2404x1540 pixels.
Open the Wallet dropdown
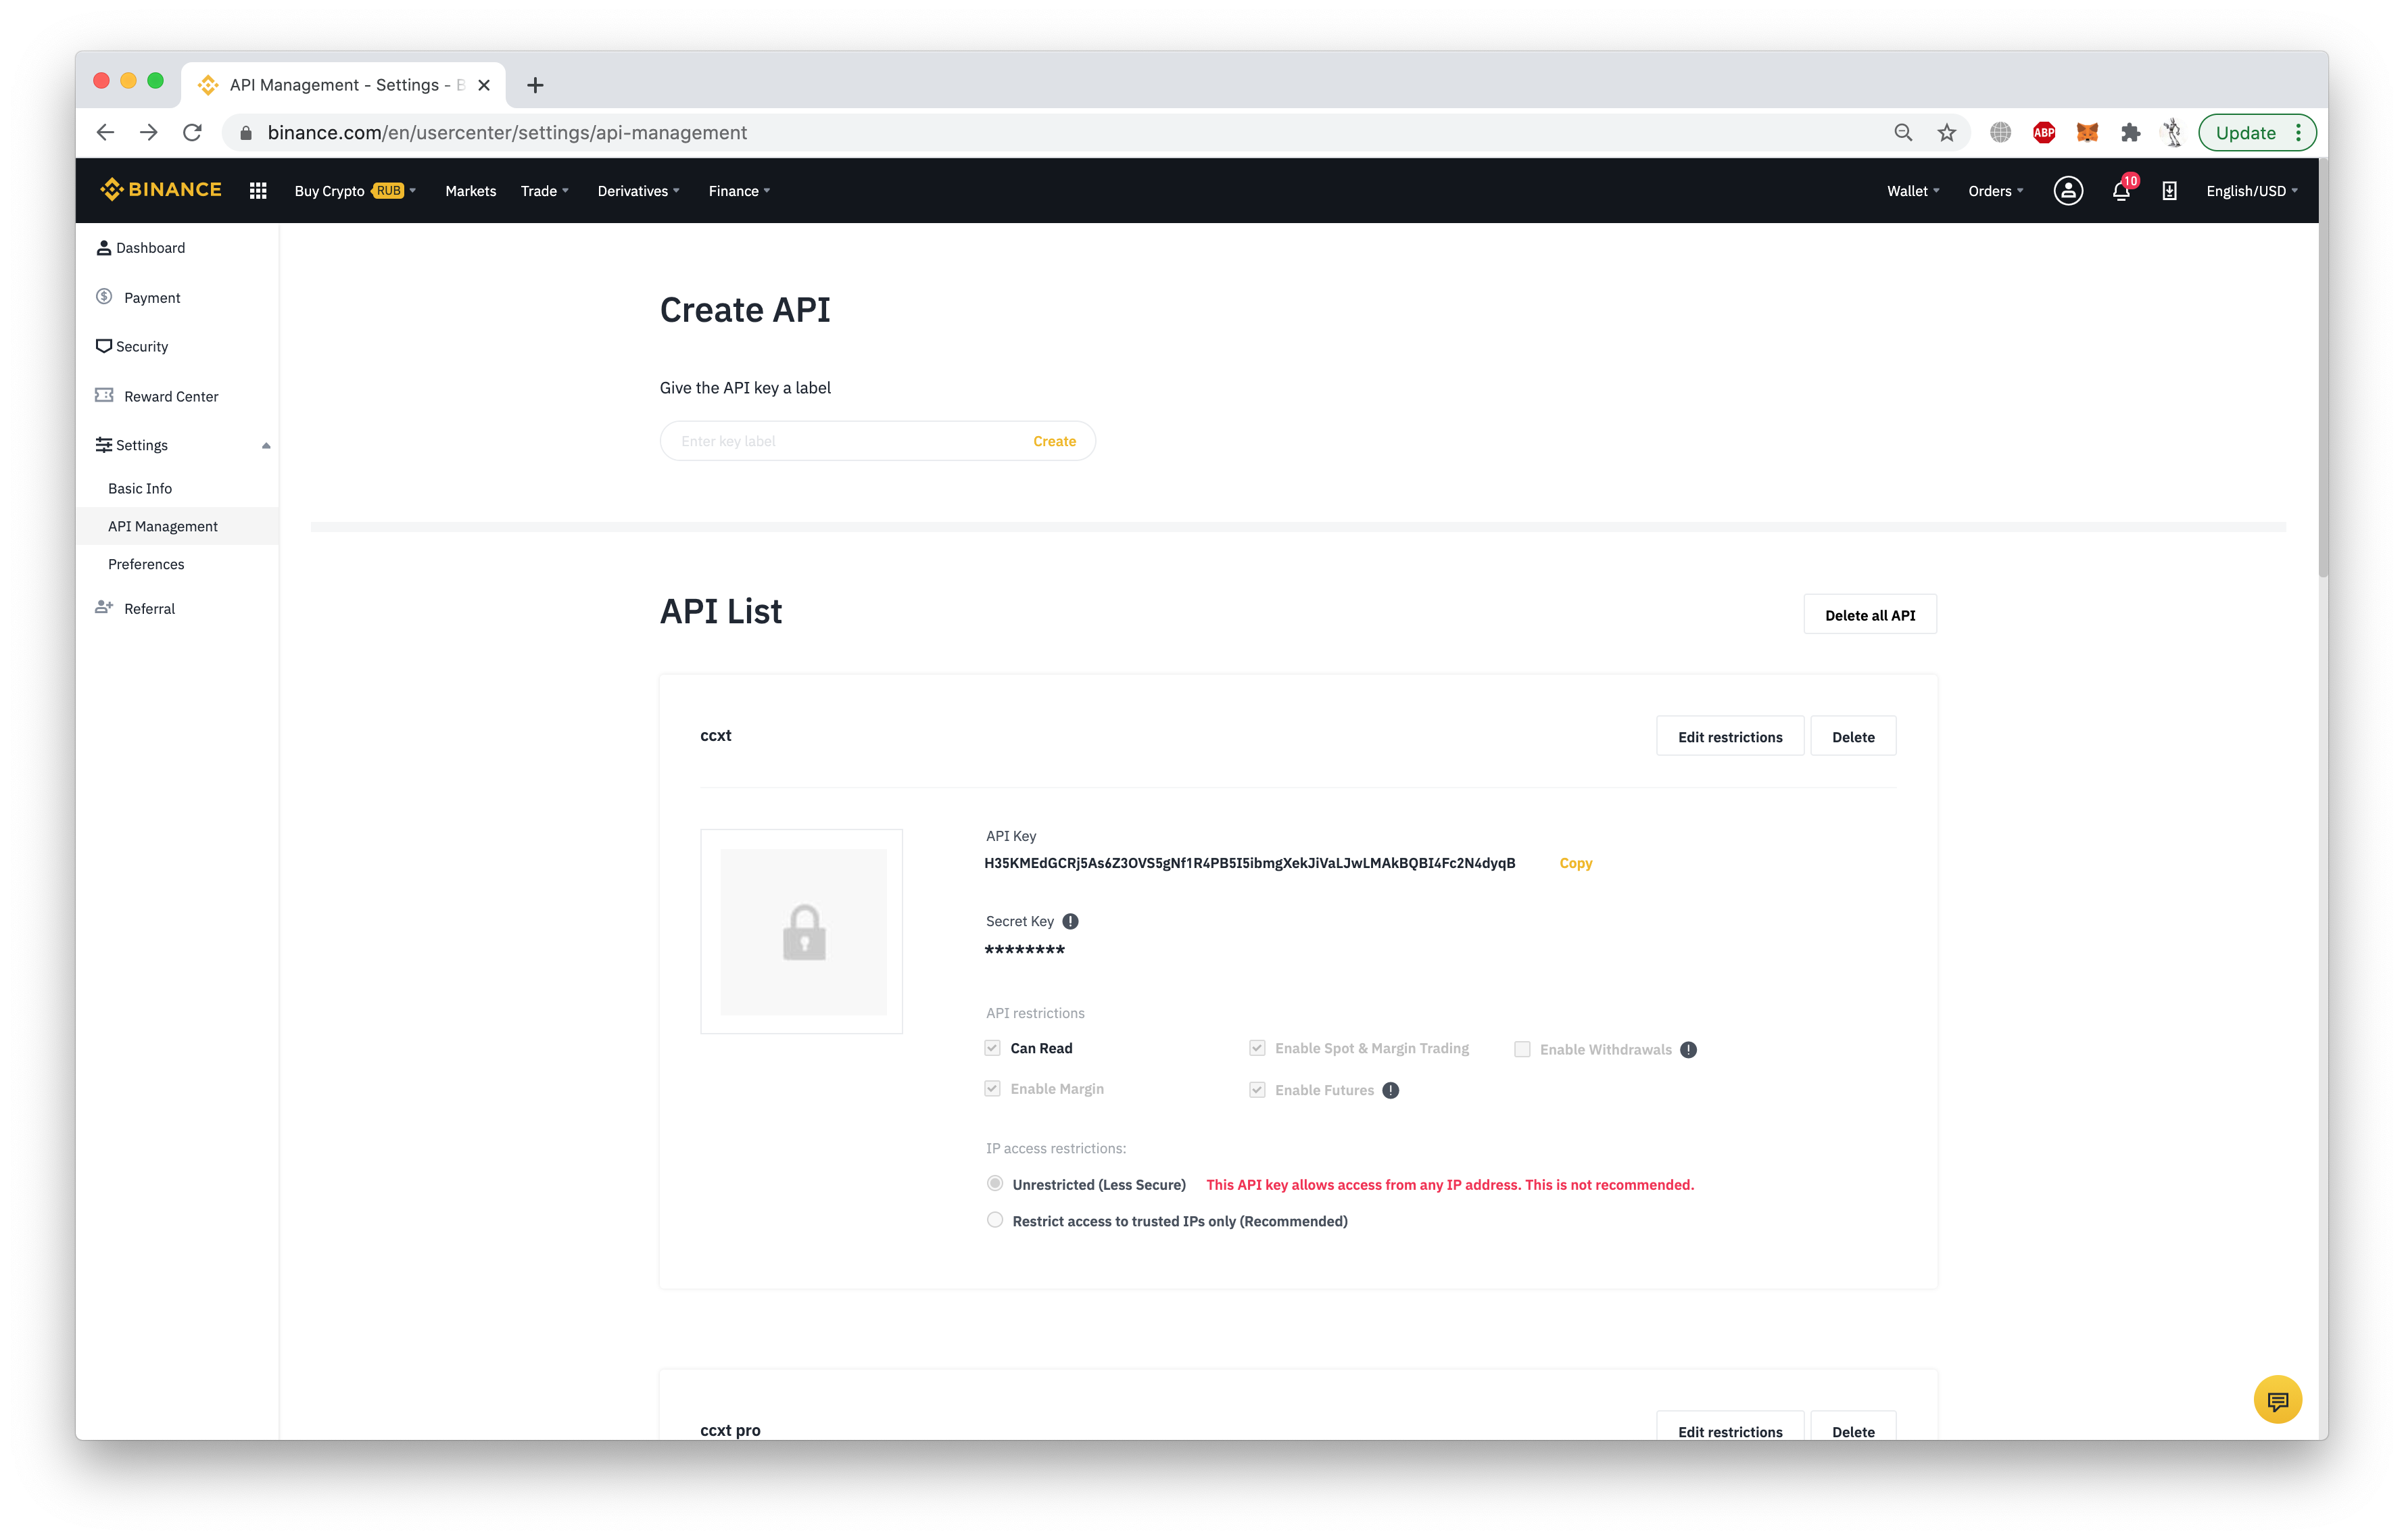pos(1913,191)
